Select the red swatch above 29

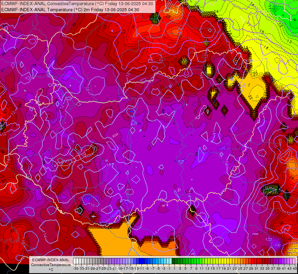click(250, 261)
